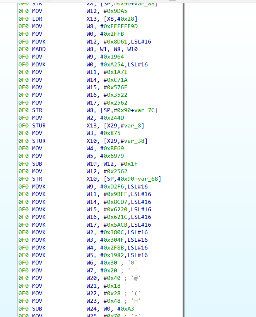This screenshot has width=256, height=317.
Task: Select the immediate #0xA3 in SUB W24
Action: pos(126,309)
